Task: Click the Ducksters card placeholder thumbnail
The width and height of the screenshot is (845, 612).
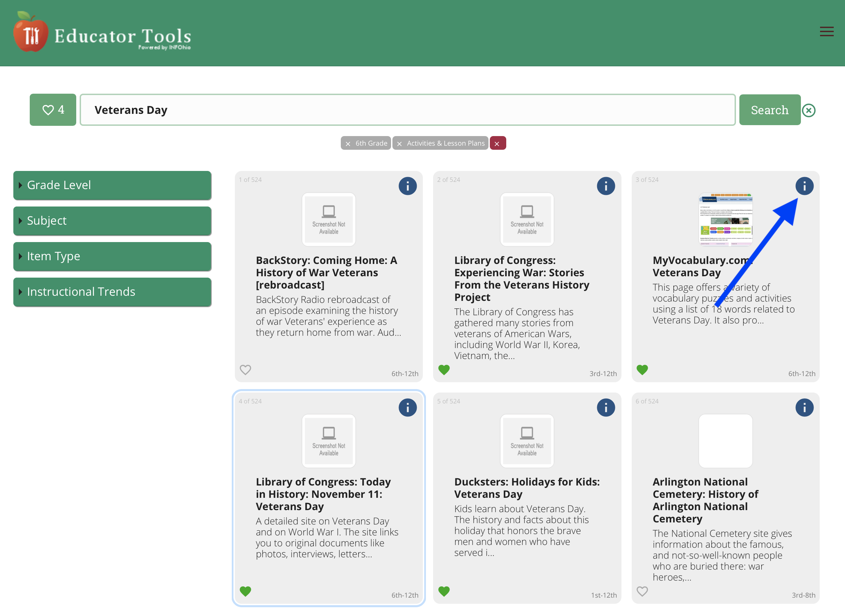Action: pos(527,441)
